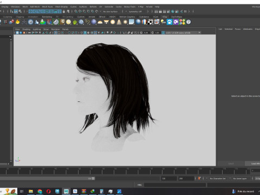Click inside the MEL command line input
Screen dimensions: 260x195
pos(175,185)
